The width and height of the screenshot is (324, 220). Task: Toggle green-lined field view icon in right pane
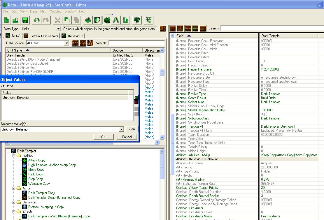pyautogui.click(x=195, y=29)
